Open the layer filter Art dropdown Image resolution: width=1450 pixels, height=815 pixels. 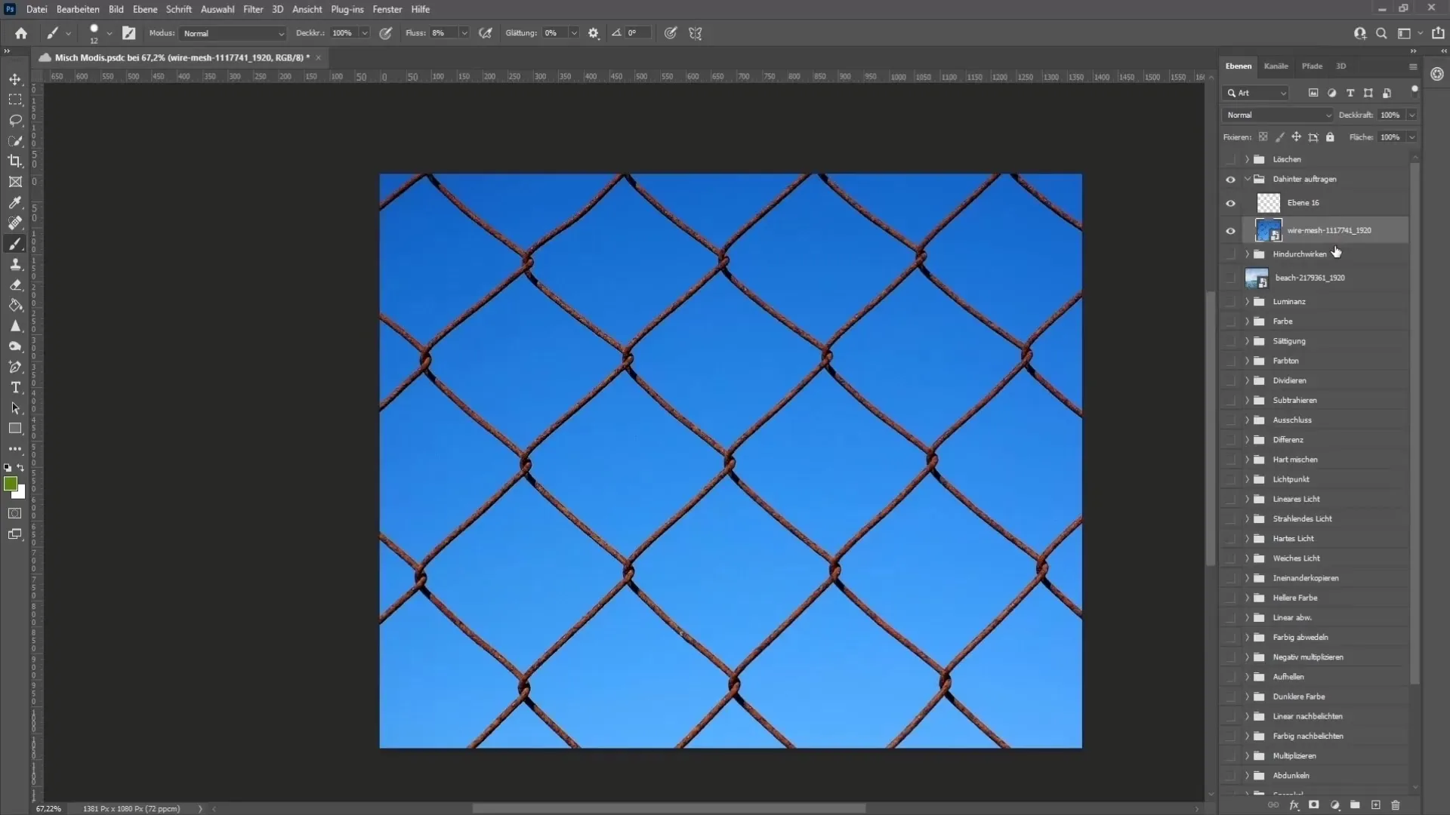coord(1255,93)
